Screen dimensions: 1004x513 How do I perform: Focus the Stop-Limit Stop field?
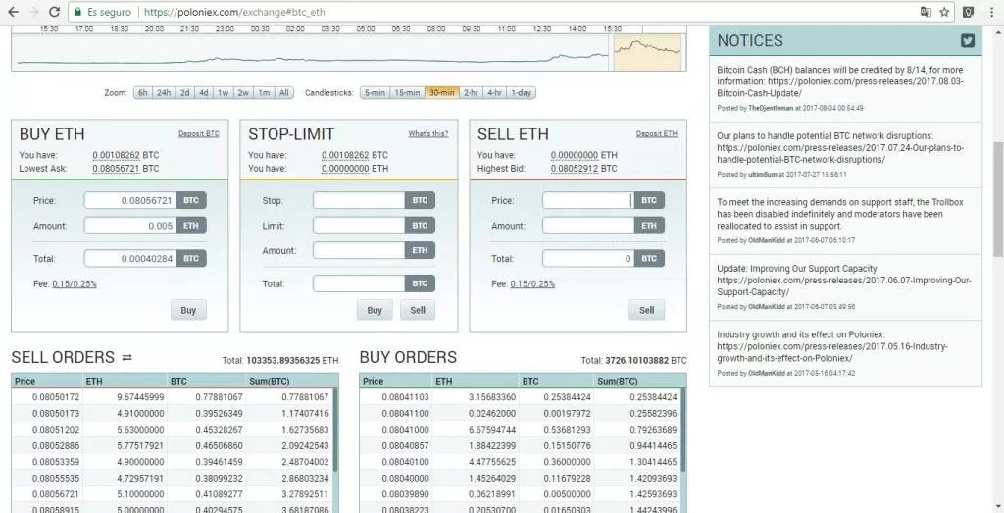tap(359, 200)
